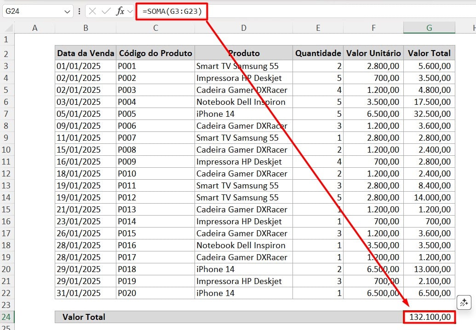
Task: Click 'Smart TV Samsung 55' in row 13
Action: tap(244, 185)
